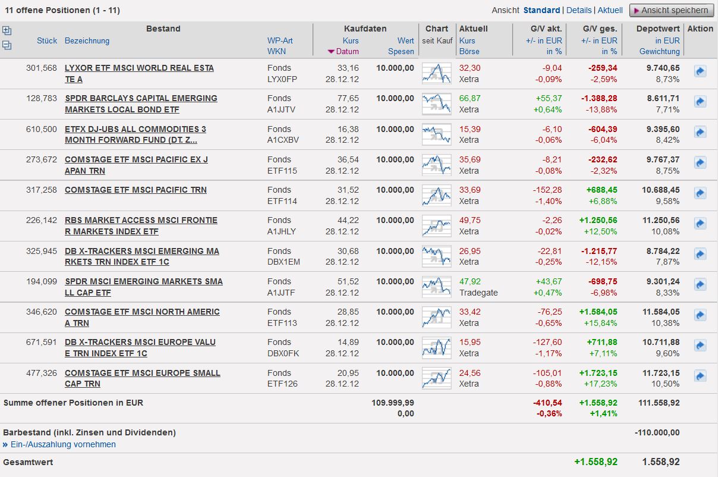Open Ein-/Auszahlung vornehmen link

(x=63, y=444)
